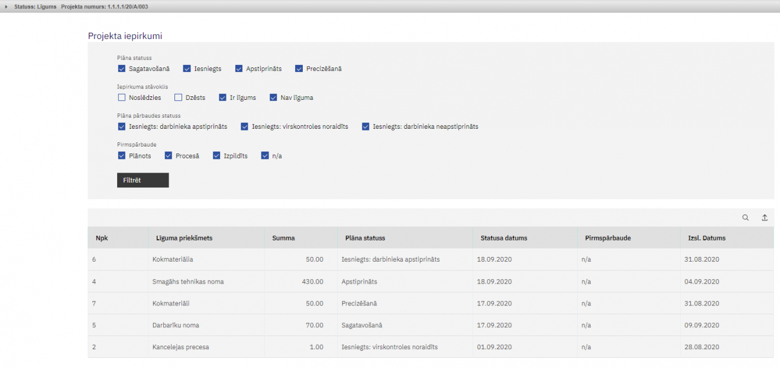
Task: Select the Kancelejas precesa row
Action: (180, 347)
